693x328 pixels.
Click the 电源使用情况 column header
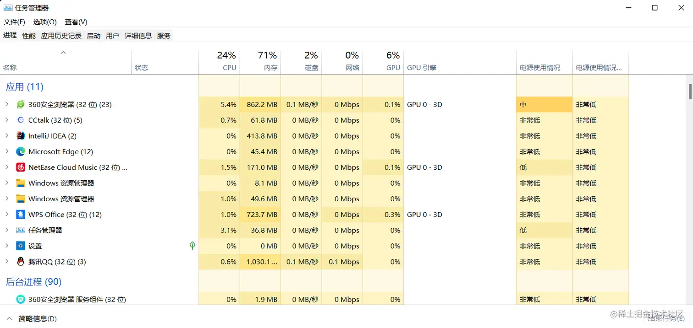544,62
